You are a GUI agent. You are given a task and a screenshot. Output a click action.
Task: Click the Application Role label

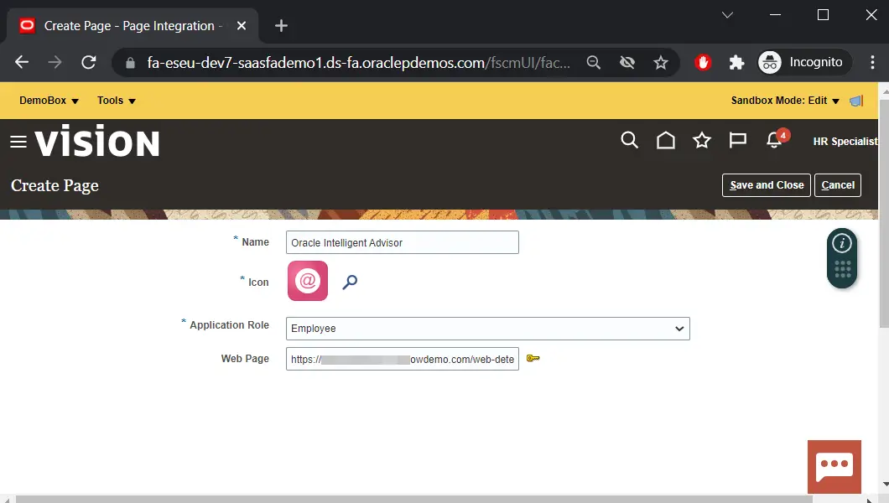229,325
